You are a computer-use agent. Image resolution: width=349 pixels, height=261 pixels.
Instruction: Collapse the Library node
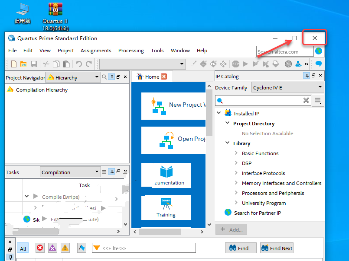pyautogui.click(x=228, y=143)
